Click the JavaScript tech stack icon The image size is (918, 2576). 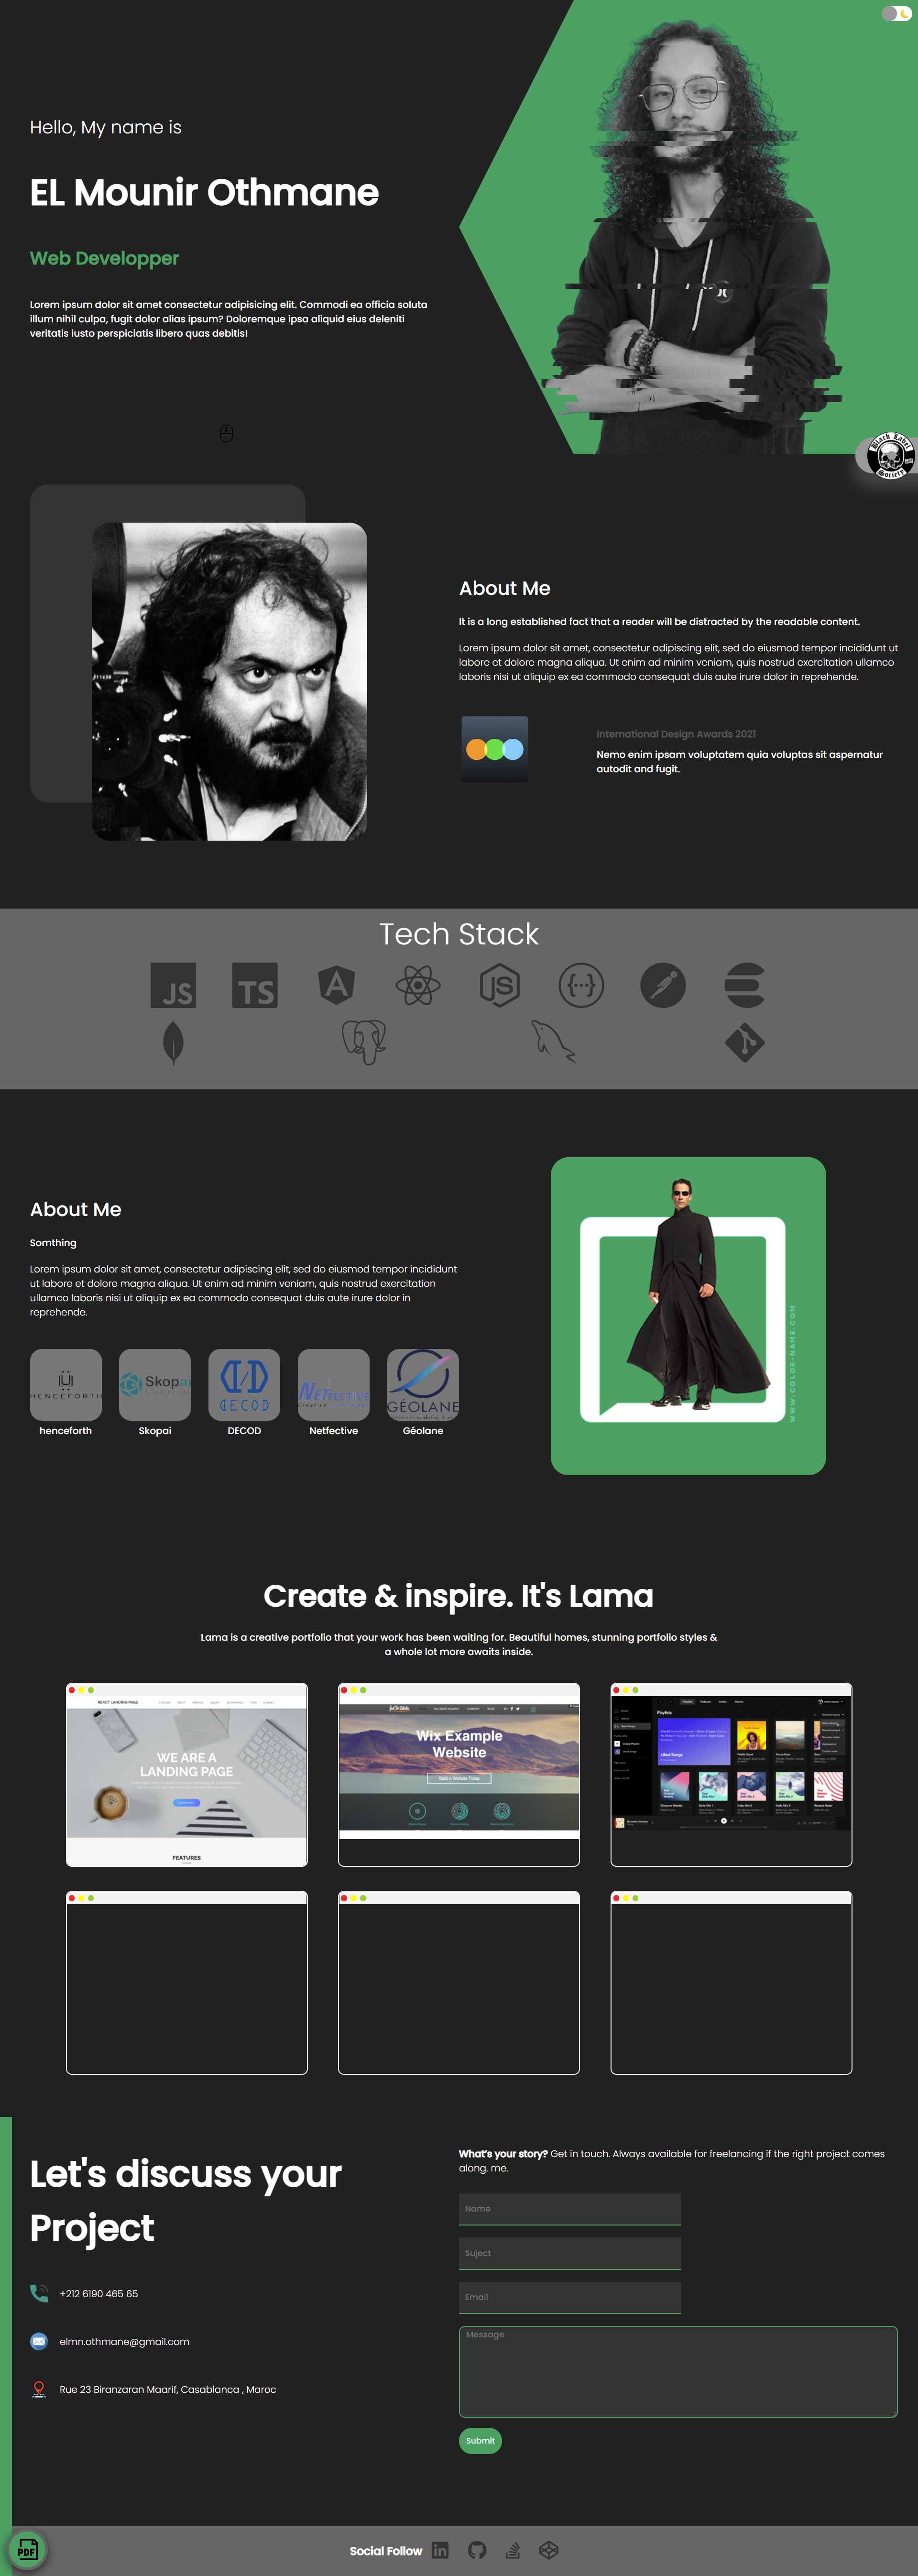coord(173,985)
